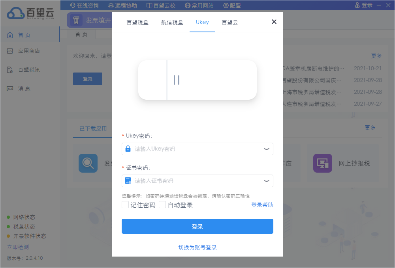Focus the 证书密码 input field
This screenshot has width=395, height=268.
pyautogui.click(x=197, y=181)
